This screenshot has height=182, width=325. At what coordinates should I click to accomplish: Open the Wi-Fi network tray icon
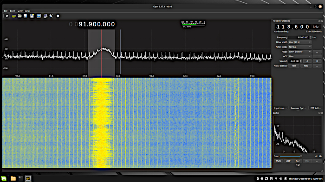point(276,179)
